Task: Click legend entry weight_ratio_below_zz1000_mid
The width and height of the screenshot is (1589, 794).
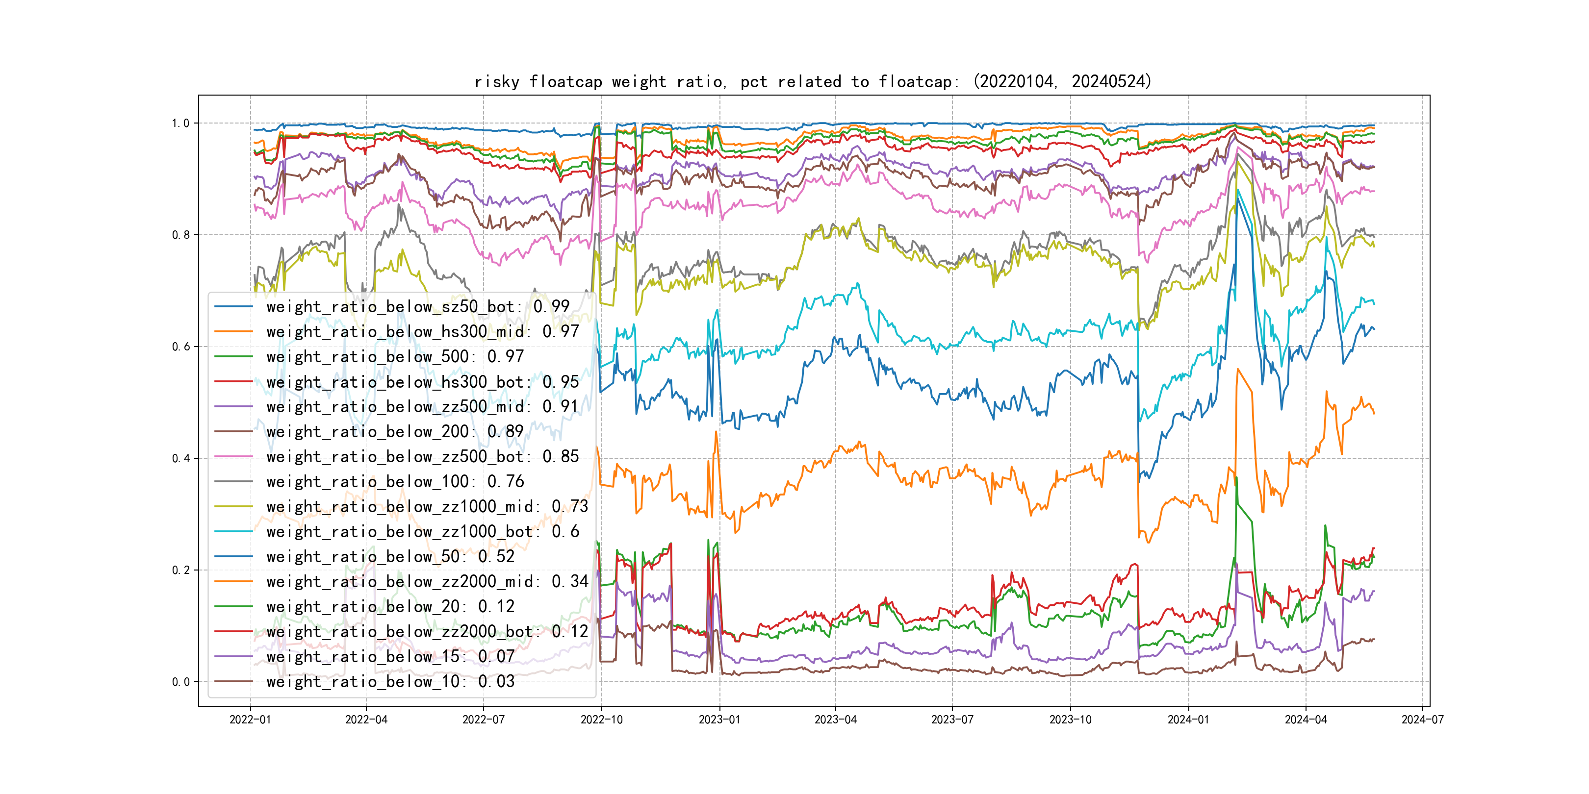Action: coord(427,507)
